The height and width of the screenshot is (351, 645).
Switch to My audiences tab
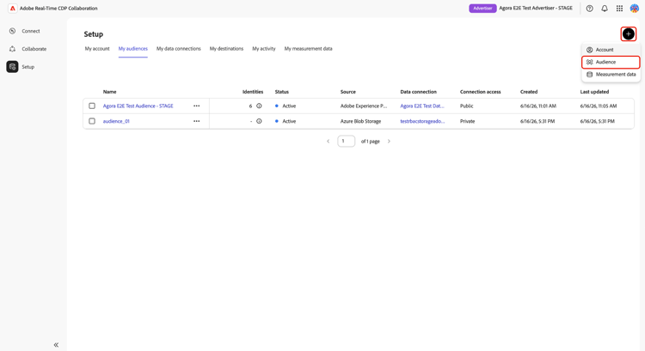132,48
